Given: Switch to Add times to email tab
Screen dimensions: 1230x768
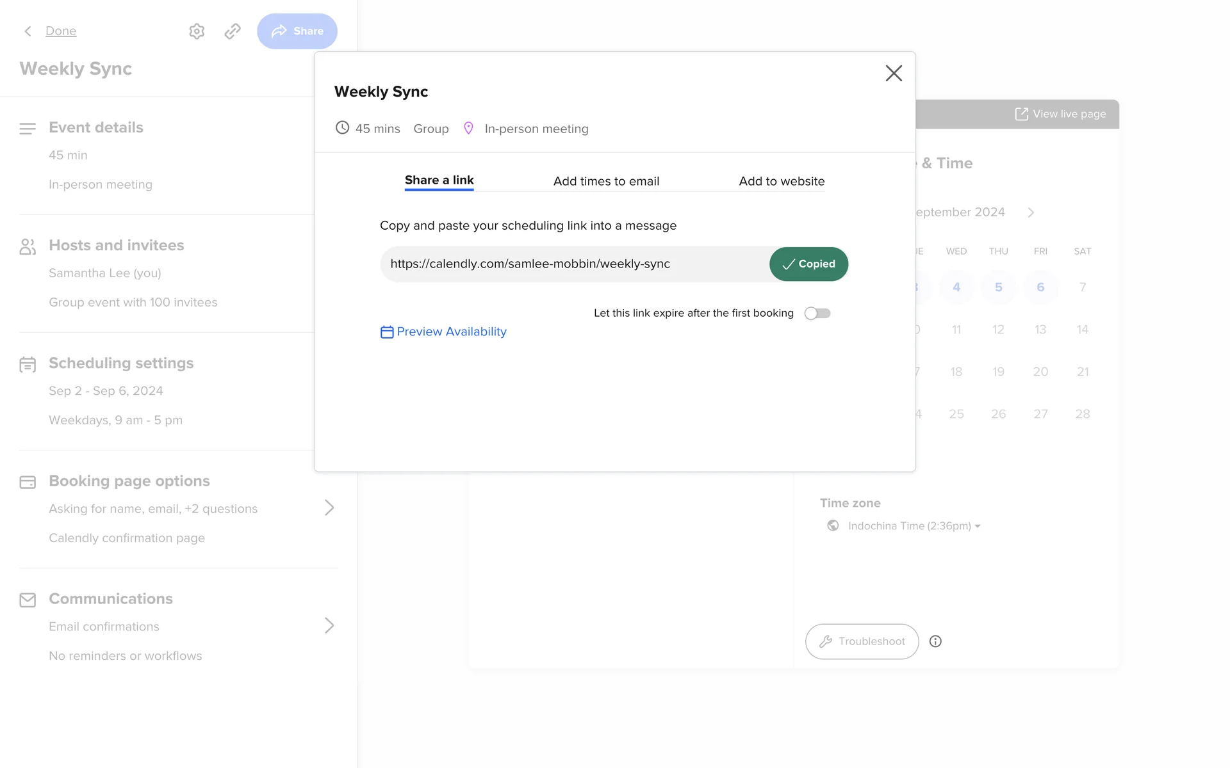Looking at the screenshot, I should tap(606, 181).
